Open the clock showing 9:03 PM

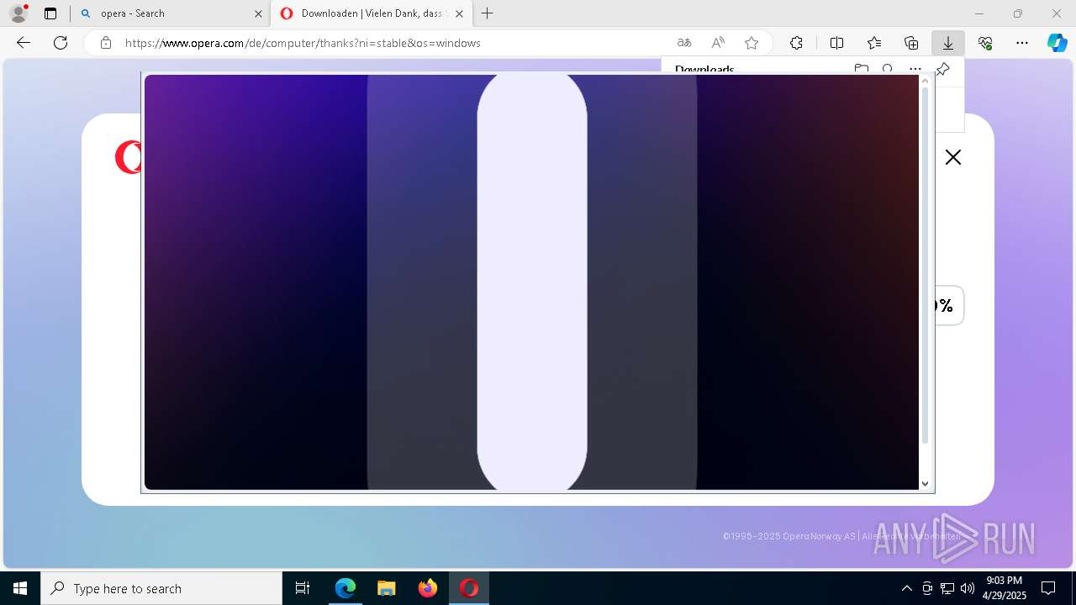(1005, 588)
